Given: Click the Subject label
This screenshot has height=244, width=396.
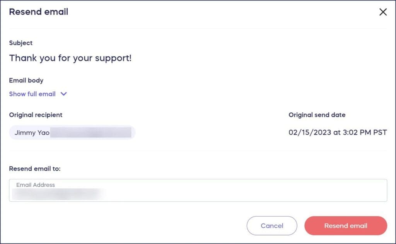Looking at the screenshot, I should click(x=20, y=43).
